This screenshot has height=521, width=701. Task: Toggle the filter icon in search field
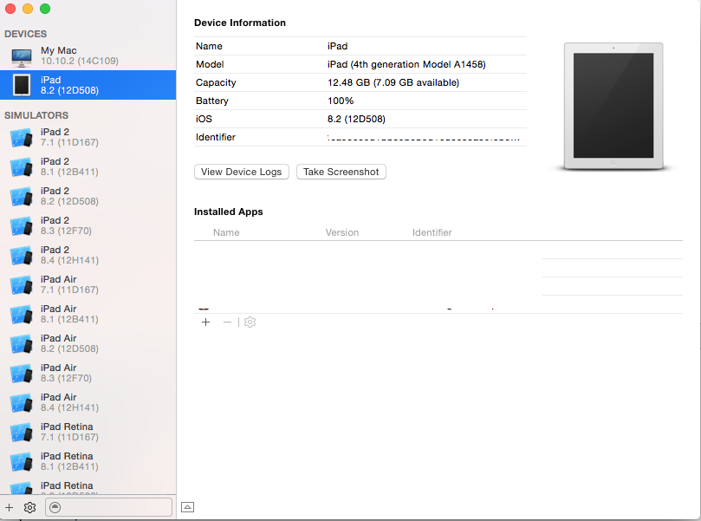[x=55, y=507]
